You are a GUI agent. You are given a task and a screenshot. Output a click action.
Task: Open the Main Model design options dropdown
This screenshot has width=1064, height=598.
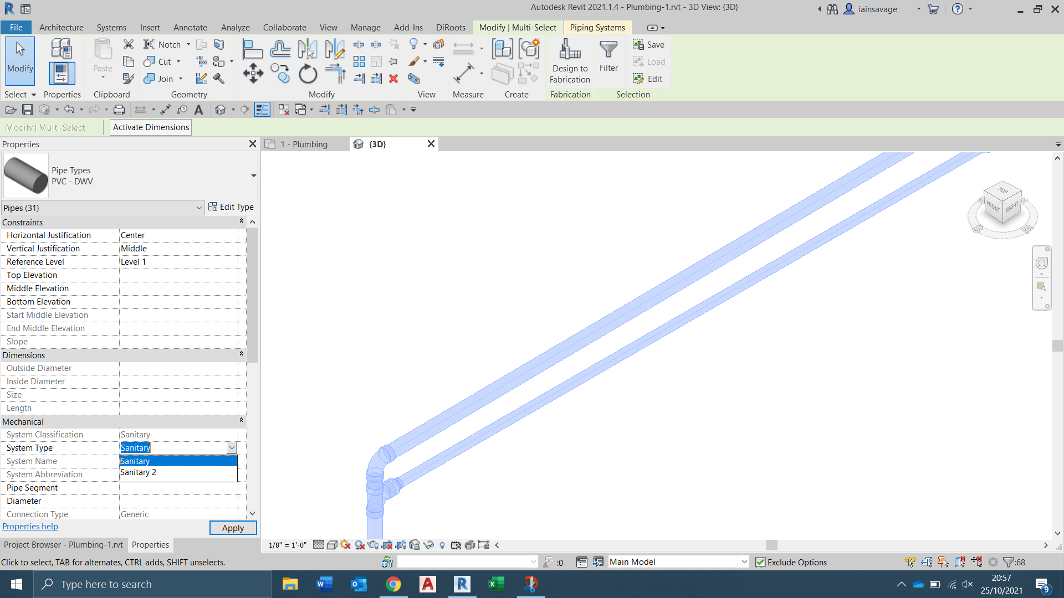[x=744, y=562]
